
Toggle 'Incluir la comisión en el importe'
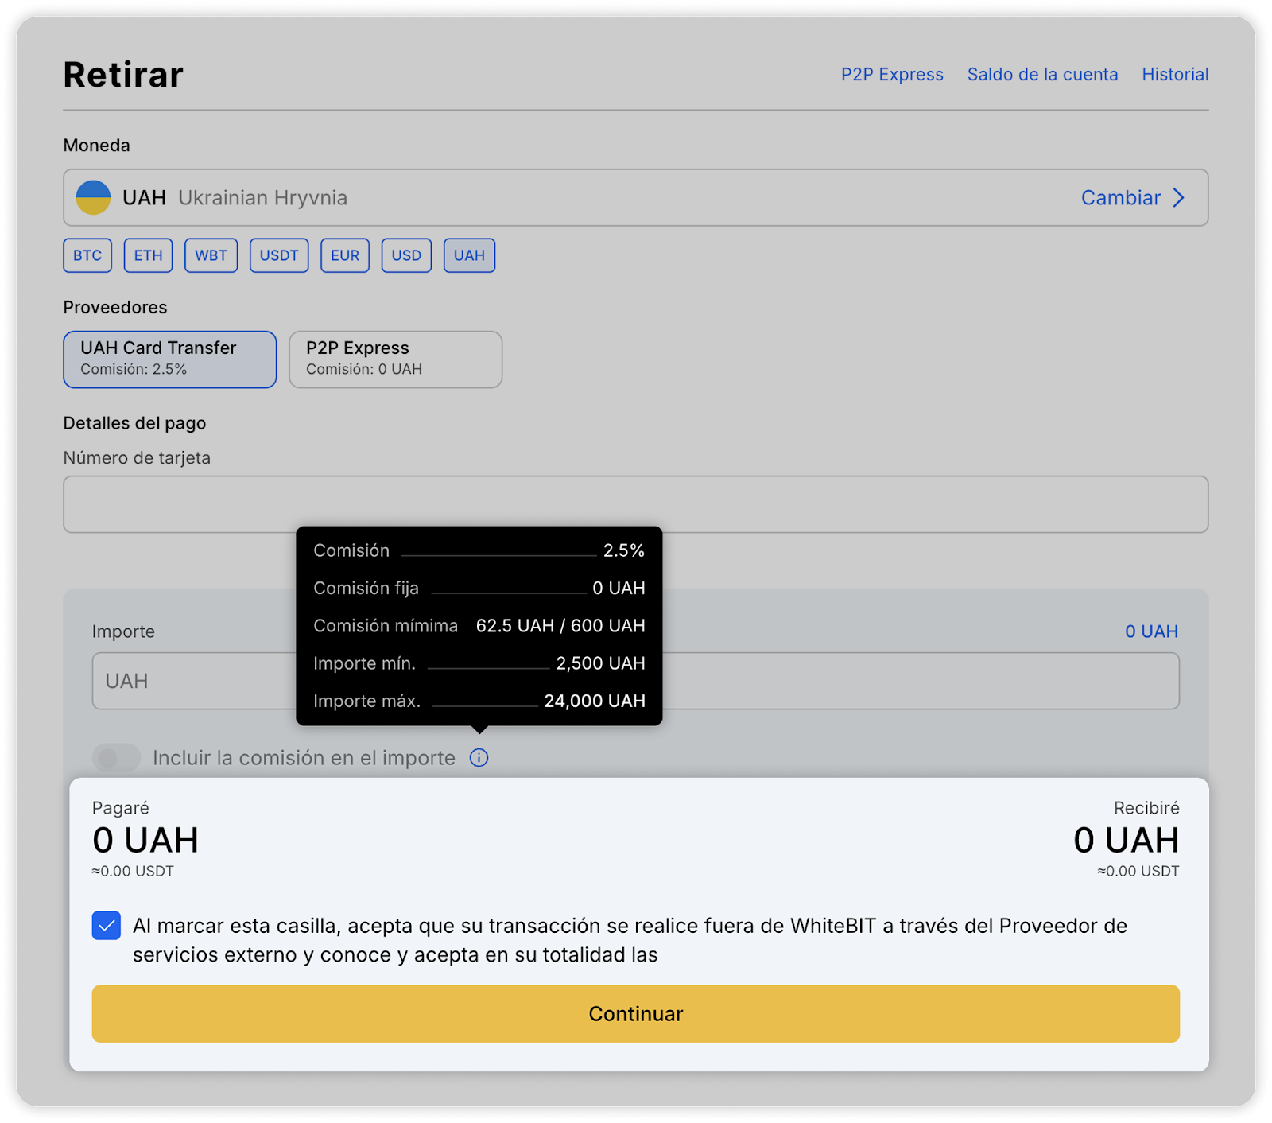pos(116,758)
